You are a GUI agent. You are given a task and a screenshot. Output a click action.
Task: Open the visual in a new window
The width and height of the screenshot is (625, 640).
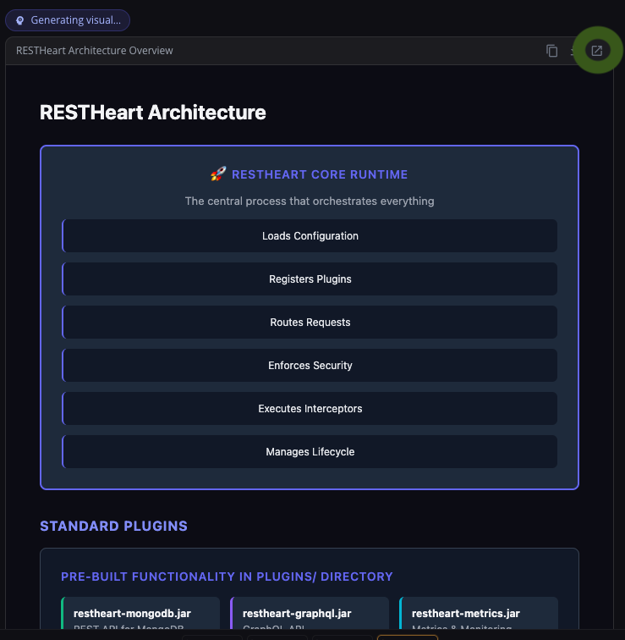[x=597, y=51]
